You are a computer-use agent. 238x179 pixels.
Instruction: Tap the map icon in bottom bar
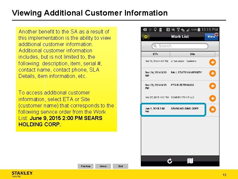coord(190,161)
